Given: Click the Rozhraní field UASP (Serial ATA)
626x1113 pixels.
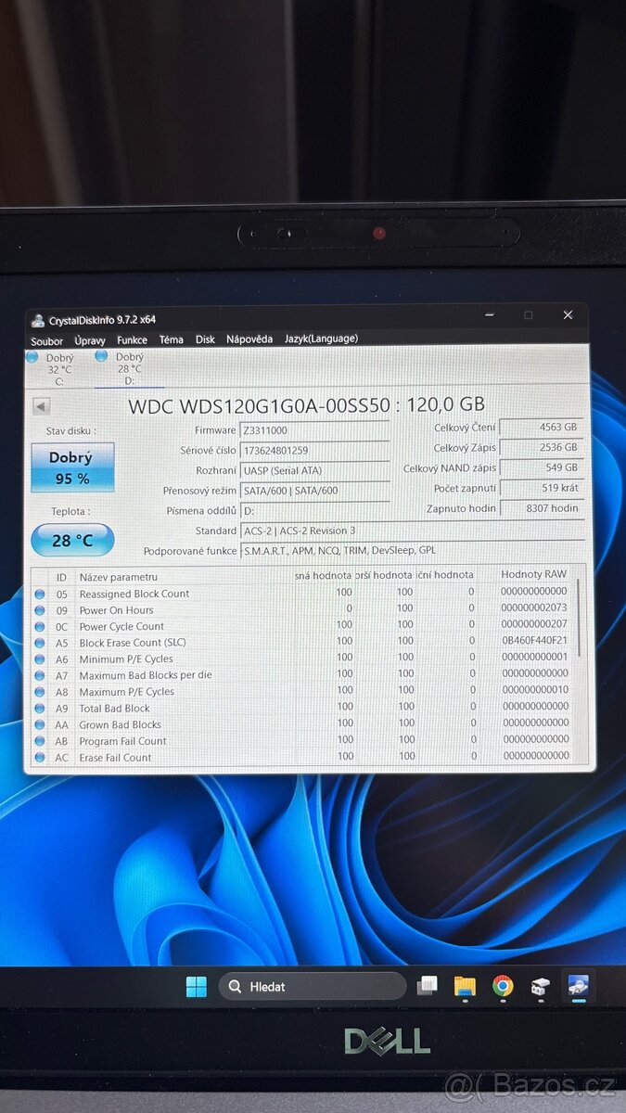Looking at the screenshot, I should pyautogui.click(x=314, y=470).
